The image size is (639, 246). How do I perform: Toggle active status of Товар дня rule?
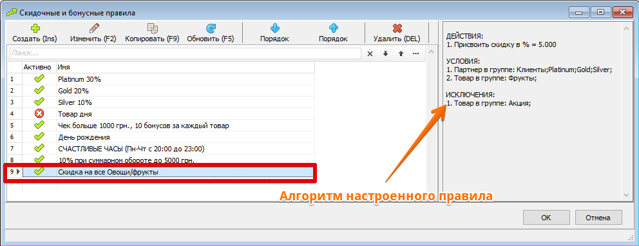pyautogui.click(x=39, y=114)
